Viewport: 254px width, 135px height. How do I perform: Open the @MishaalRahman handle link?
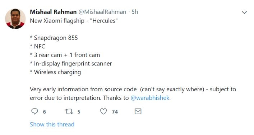[102, 12]
